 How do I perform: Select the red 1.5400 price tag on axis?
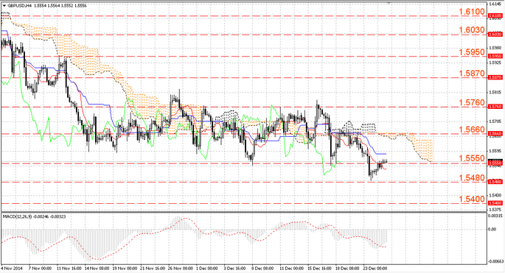coord(495,203)
